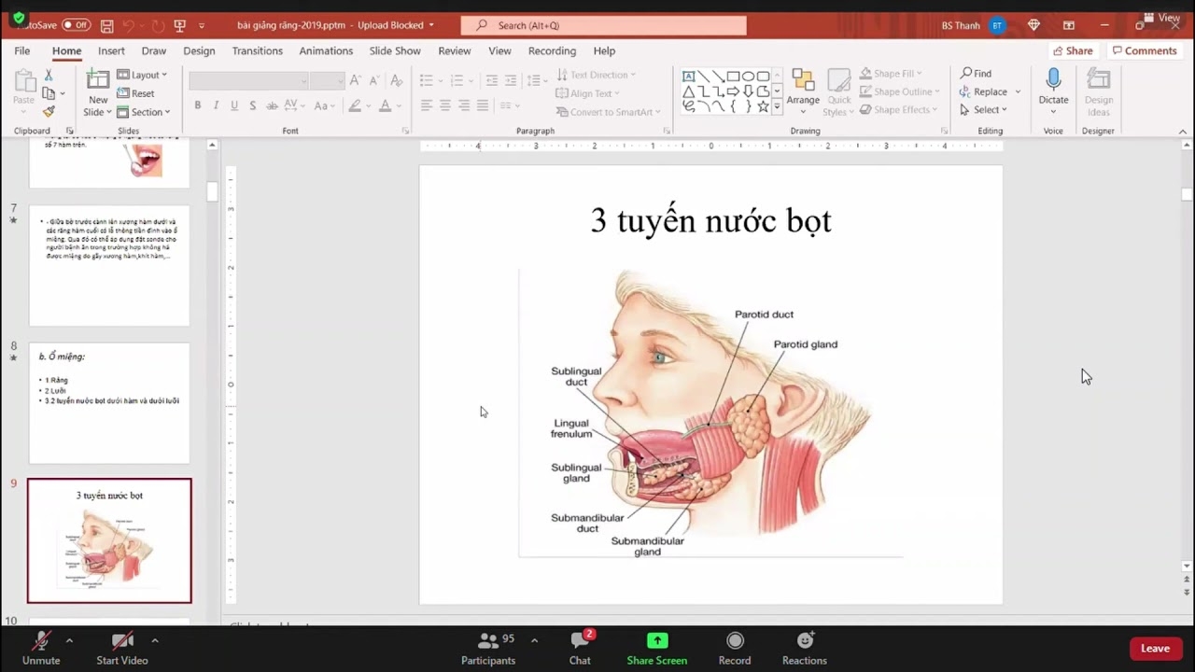Insert a New Slide

point(98,92)
